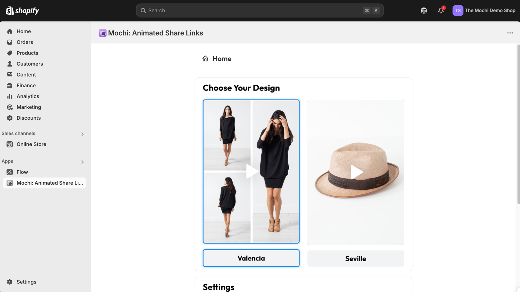The height and width of the screenshot is (292, 520).
Task: Open the Sidekick assistant icon
Action: click(424, 10)
